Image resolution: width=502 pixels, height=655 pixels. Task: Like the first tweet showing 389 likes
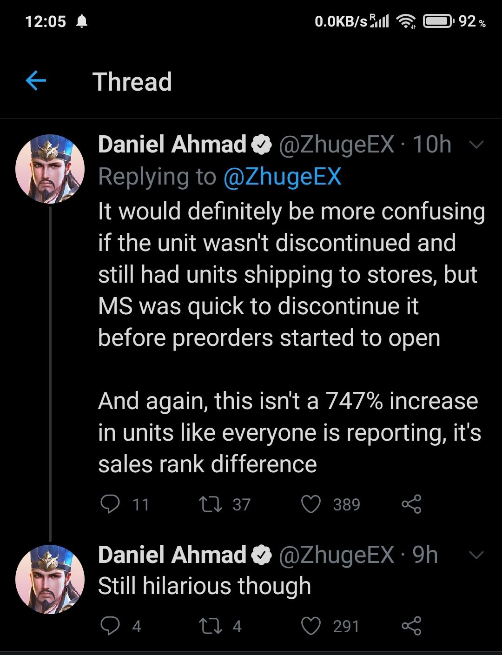[x=311, y=504]
